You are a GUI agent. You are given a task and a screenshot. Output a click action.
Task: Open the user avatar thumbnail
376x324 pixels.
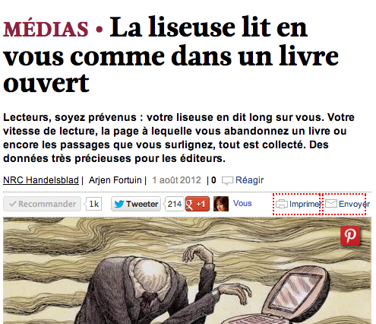pyautogui.click(x=221, y=204)
